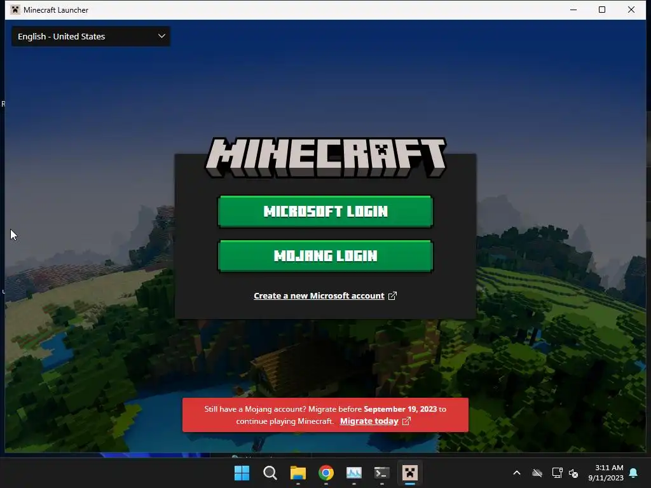This screenshot has height=488, width=651.
Task: Open the terminal app in taskbar
Action: coord(381,473)
